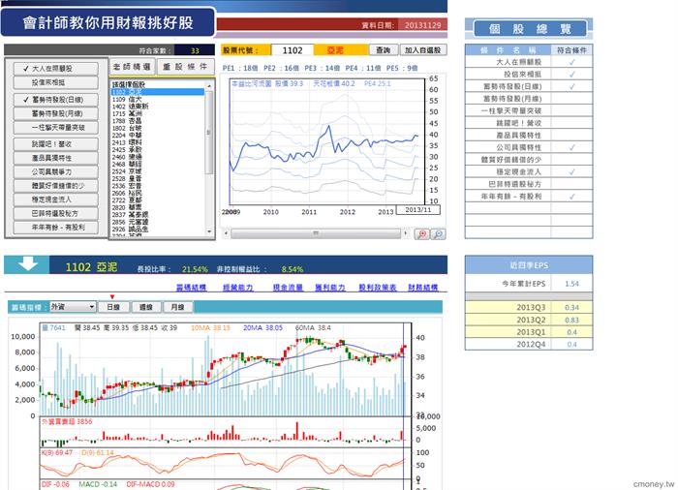678x490 pixels.
Task: Click the stock list scroll-up arrow
Action: pos(209,86)
